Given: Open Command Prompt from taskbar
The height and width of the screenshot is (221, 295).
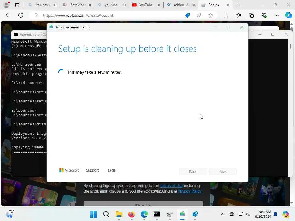Looking at the screenshot, I should pyautogui.click(x=157, y=214).
